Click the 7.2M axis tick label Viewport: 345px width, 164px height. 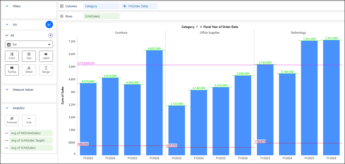(x=72, y=41)
